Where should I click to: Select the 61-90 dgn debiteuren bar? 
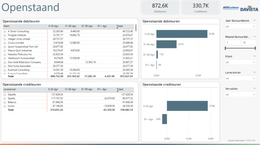point(157,55)
